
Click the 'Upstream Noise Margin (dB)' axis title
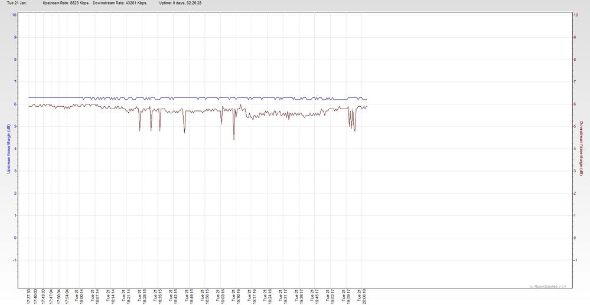pyautogui.click(x=8, y=149)
